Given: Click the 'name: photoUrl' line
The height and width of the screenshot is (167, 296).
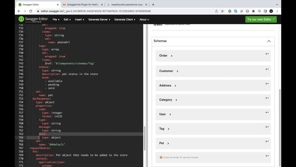Looking at the screenshot, I should (x=59, y=42).
